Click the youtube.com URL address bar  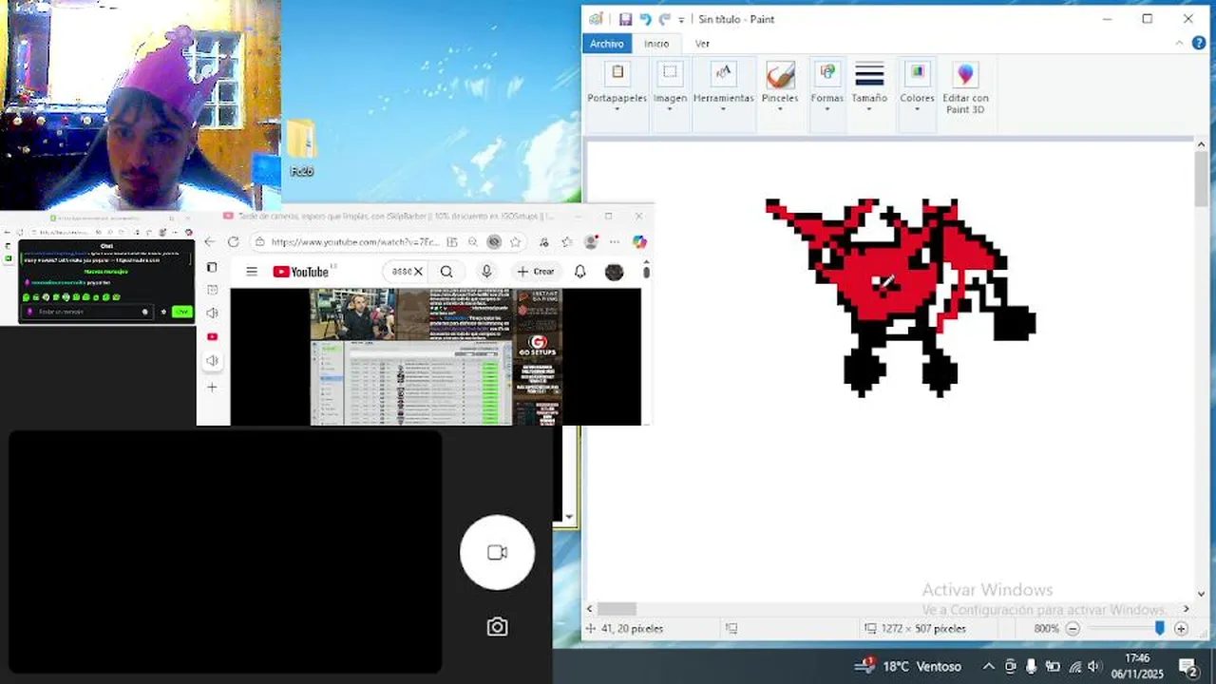click(356, 242)
